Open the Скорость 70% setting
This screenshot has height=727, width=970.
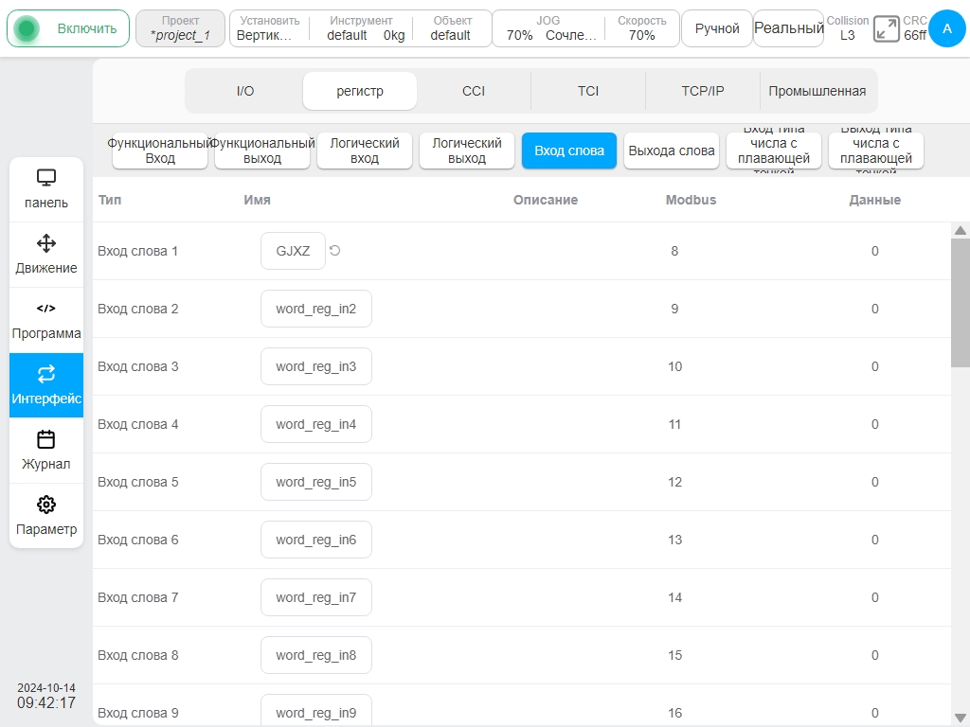pyautogui.click(x=642, y=28)
